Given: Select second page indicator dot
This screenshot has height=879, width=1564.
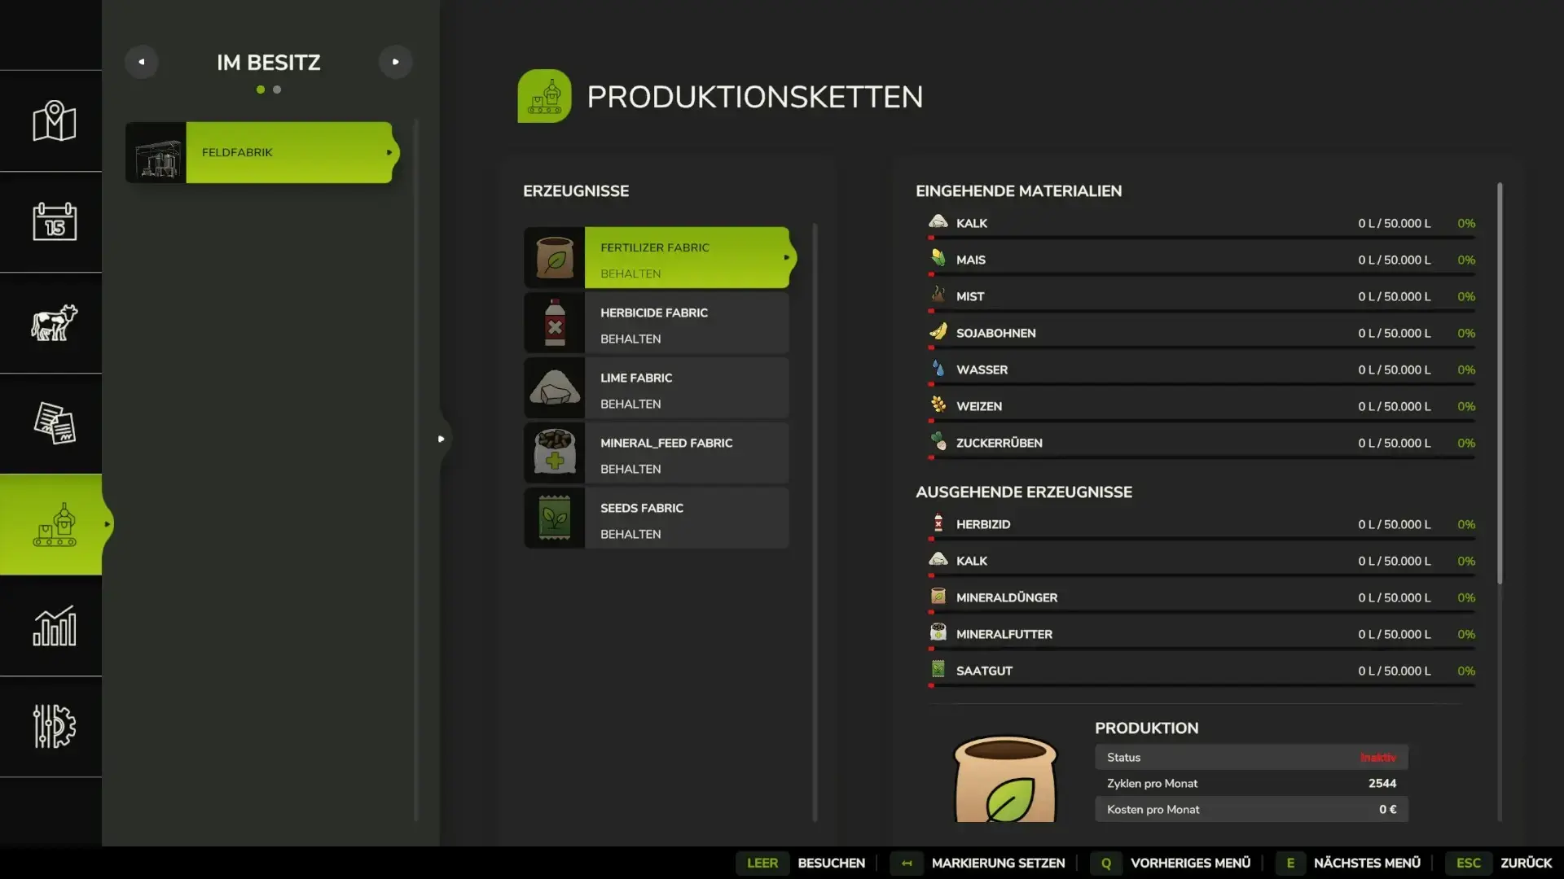Looking at the screenshot, I should point(277,90).
